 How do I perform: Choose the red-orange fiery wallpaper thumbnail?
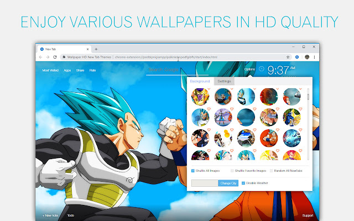pyautogui.click(x=269, y=97)
